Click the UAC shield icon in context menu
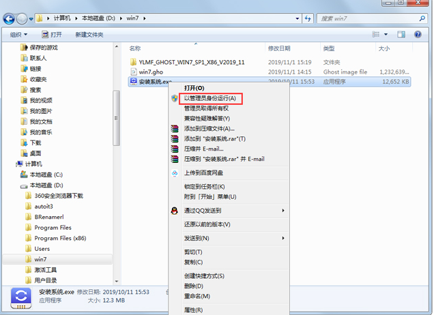The width and height of the screenshot is (434, 315). pyautogui.click(x=175, y=98)
